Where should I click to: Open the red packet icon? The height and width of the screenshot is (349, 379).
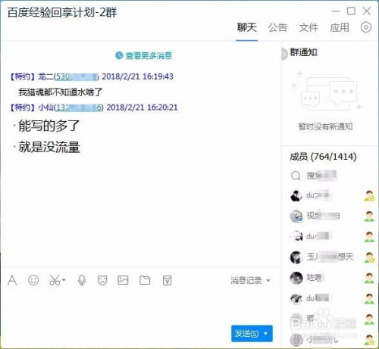(167, 280)
